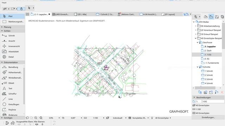Click the 1:OG name input field
The image size is (225, 126).
[213, 101]
